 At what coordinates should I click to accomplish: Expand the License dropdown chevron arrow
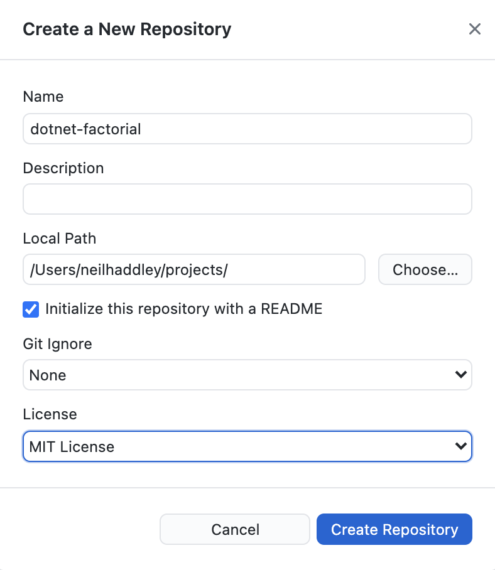point(460,446)
